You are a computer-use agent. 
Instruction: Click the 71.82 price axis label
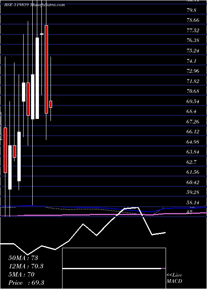[193, 81]
